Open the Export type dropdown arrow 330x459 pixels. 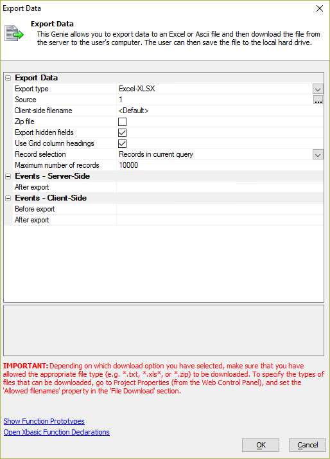pos(318,89)
